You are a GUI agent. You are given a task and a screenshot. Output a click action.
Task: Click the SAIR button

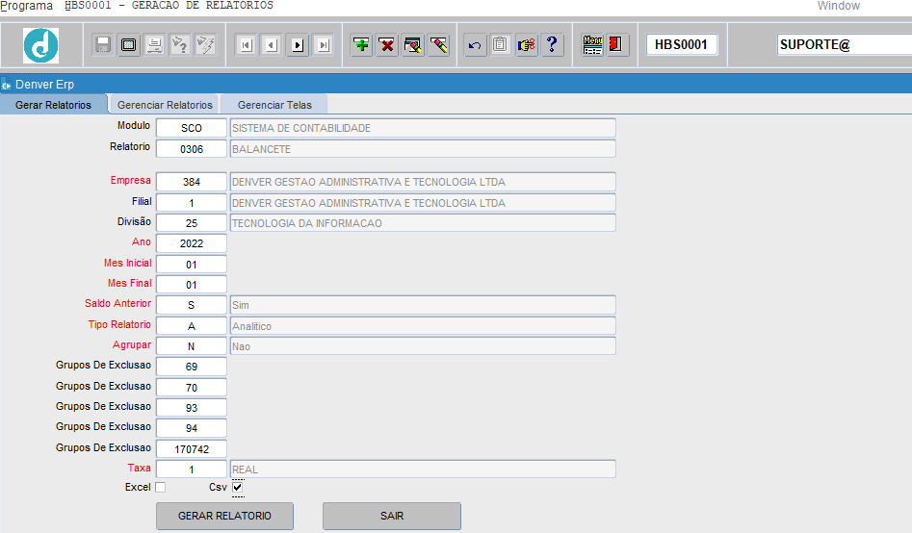point(392,516)
